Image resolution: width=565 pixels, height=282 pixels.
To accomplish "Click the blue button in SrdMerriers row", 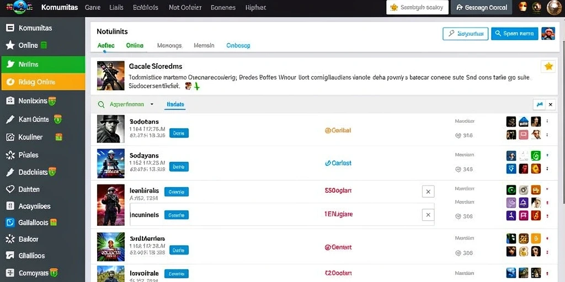I will coord(179,250).
